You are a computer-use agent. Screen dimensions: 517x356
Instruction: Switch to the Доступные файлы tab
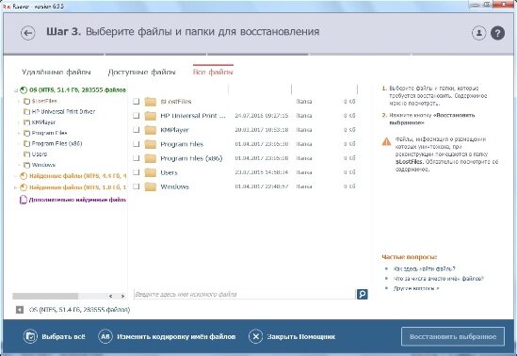pyautogui.click(x=142, y=72)
